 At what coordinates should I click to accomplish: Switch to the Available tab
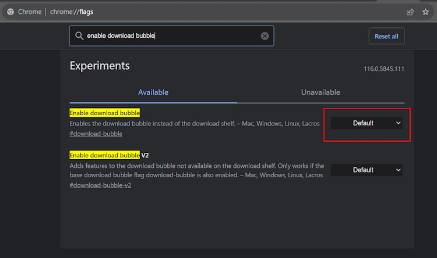point(153,92)
